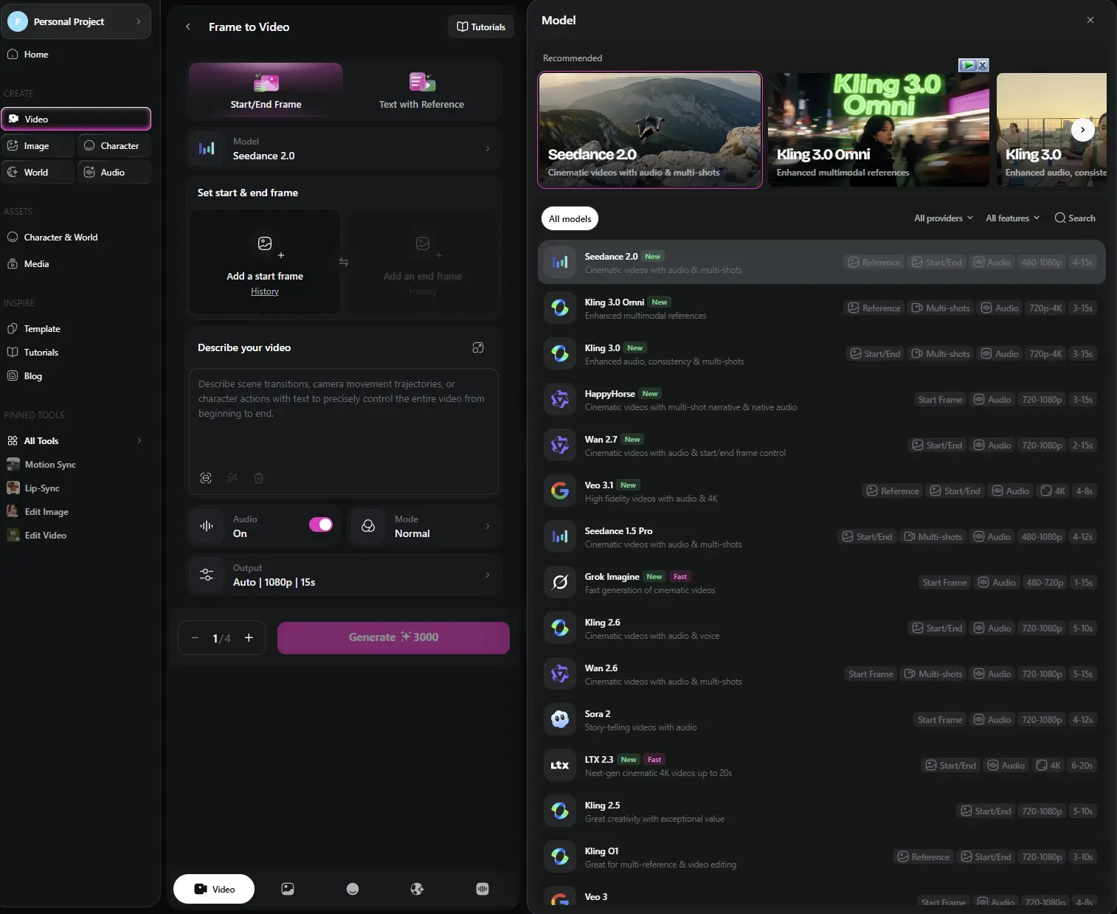This screenshot has width=1117, height=914.
Task: Select the bottom Video mode tab
Action: click(x=214, y=889)
